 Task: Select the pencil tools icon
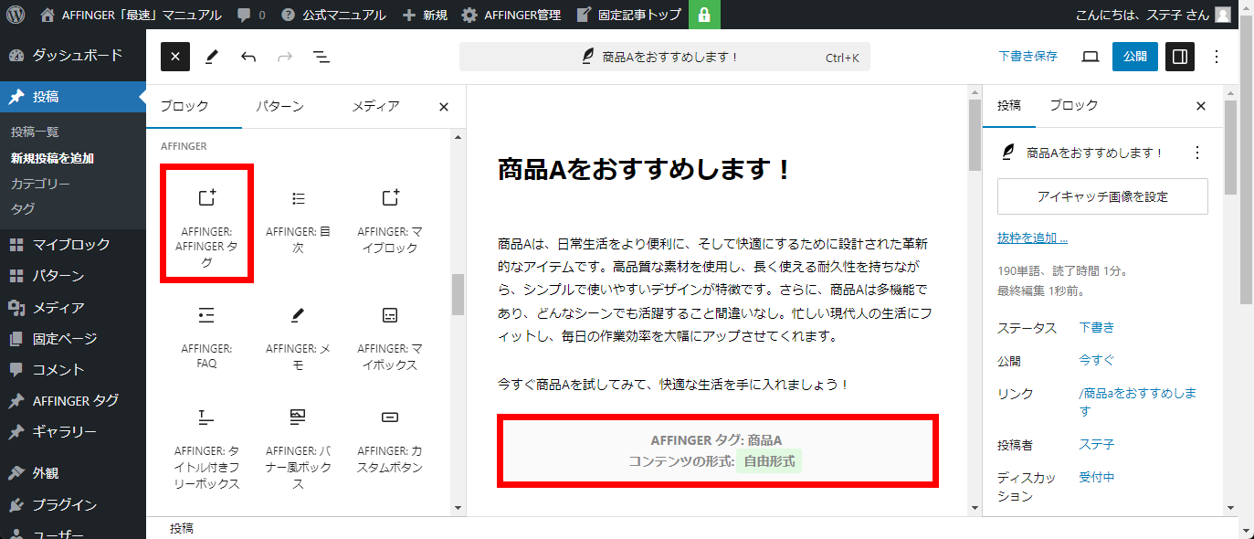212,57
